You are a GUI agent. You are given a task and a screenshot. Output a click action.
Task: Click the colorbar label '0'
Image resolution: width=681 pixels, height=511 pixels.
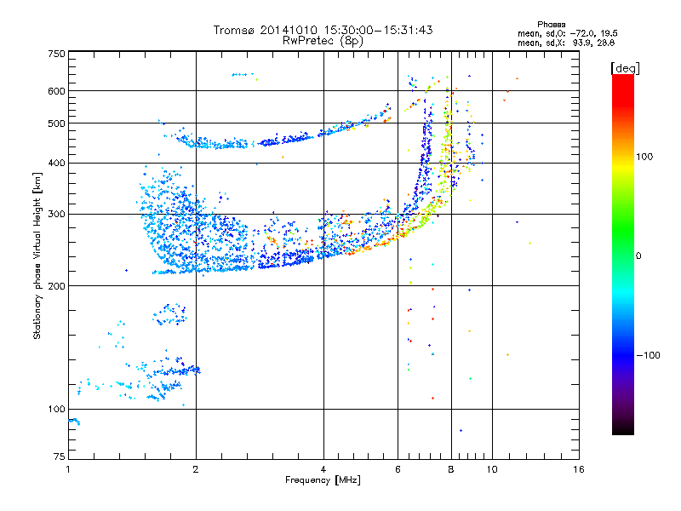(x=638, y=255)
